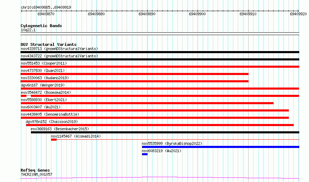Image resolution: width=309 pixels, height=182 pixels.
Task: Click the red bar of dgv976n152
Action: point(160,125)
